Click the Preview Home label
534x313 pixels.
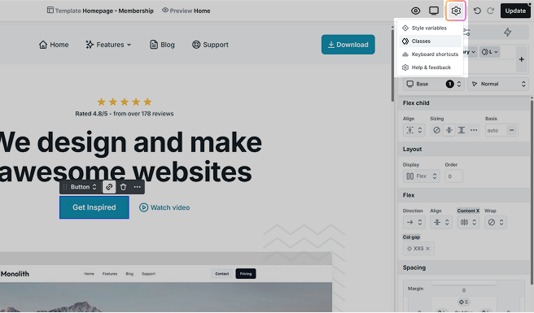point(186,11)
